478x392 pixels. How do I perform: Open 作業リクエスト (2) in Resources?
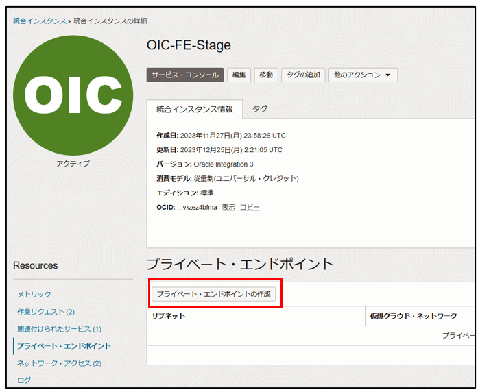point(46,312)
